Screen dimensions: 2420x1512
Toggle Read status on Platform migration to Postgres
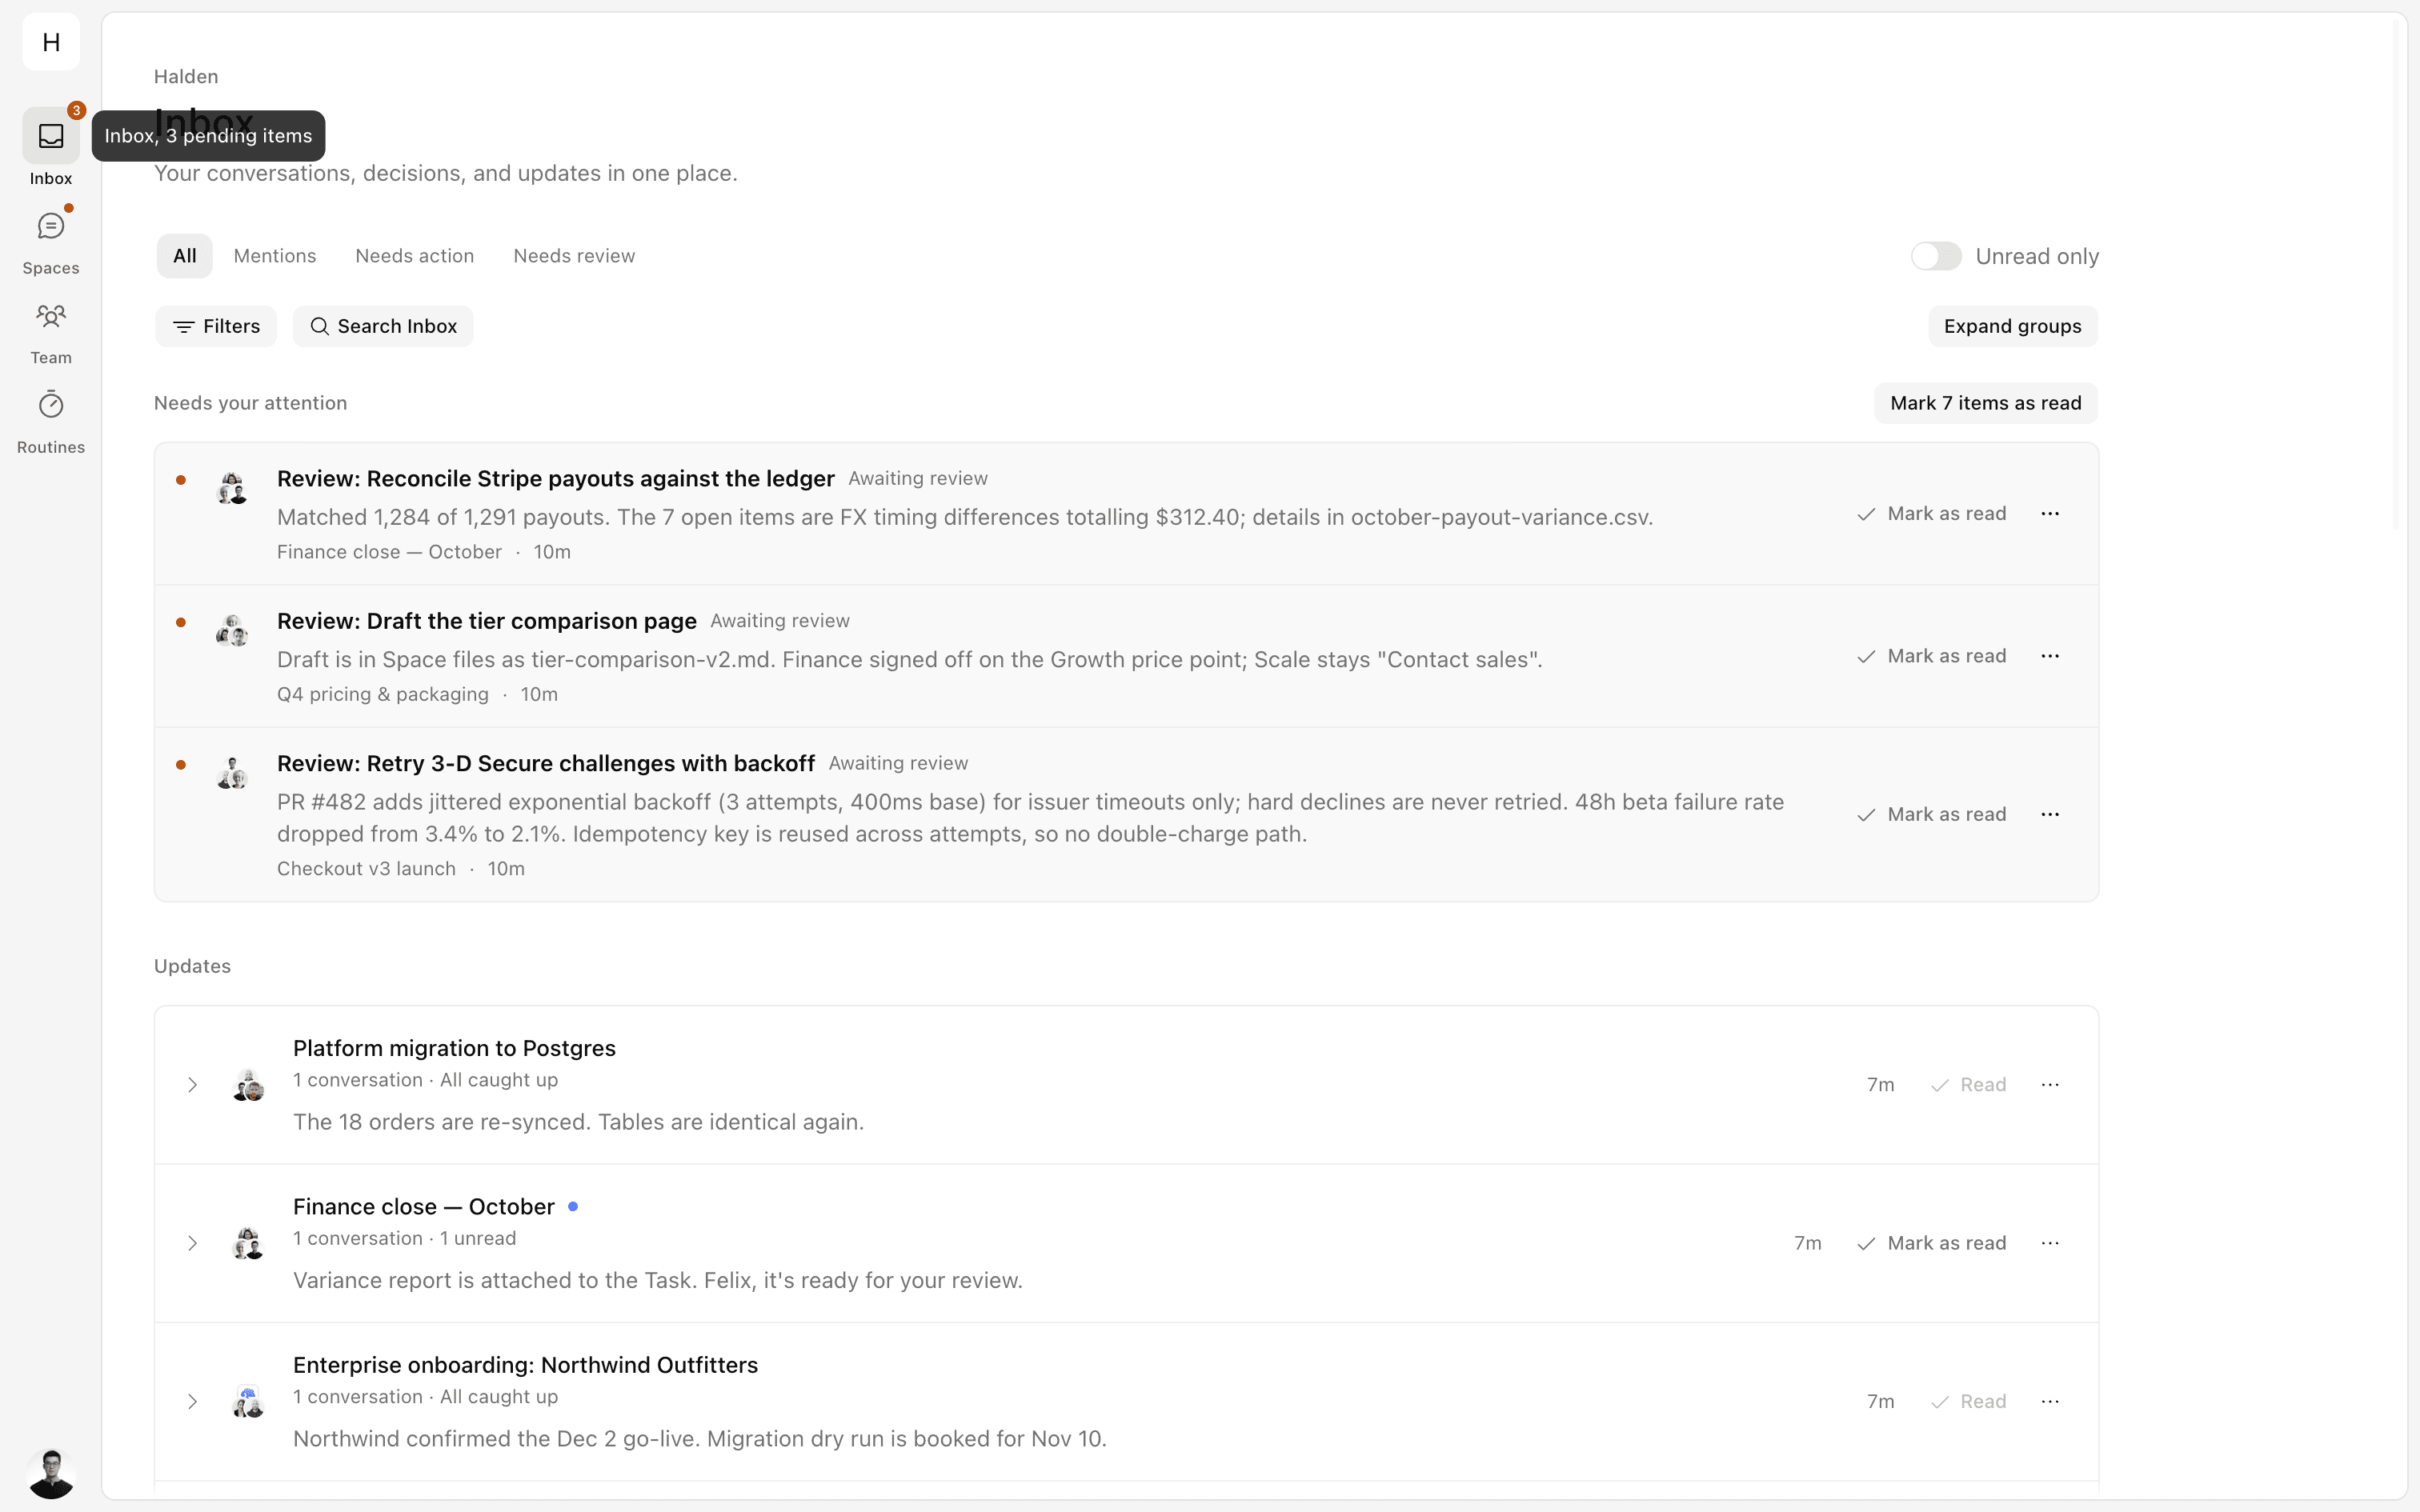[1968, 1085]
